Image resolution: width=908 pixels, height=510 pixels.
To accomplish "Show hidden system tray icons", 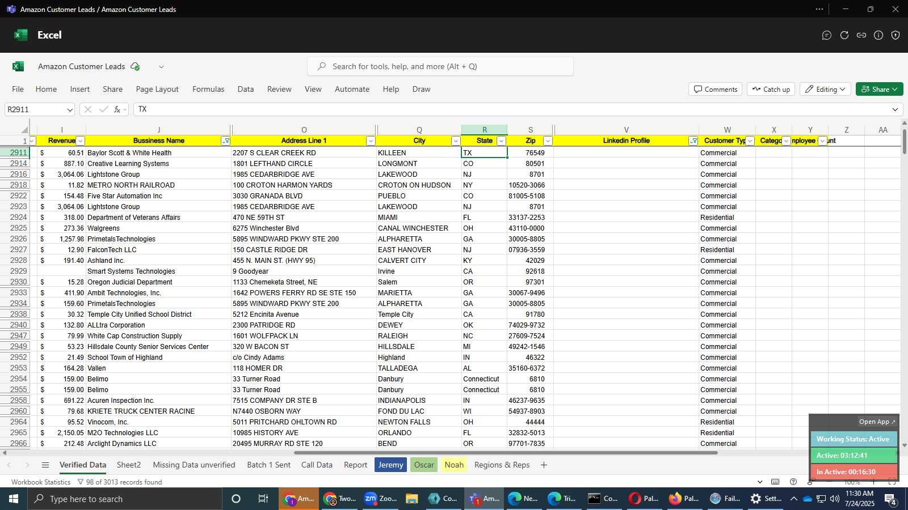I will coord(793,499).
